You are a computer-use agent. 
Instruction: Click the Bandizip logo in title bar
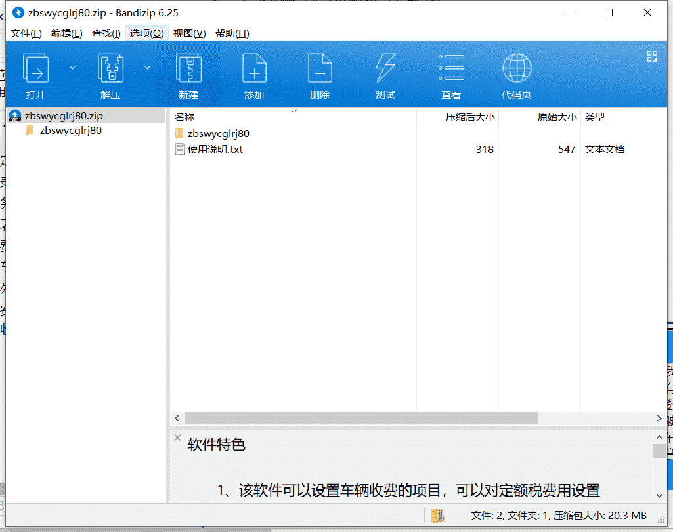(x=18, y=12)
